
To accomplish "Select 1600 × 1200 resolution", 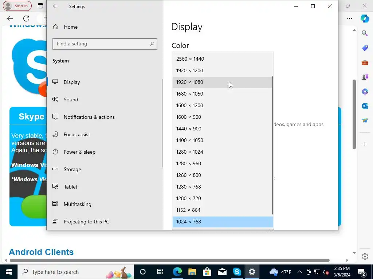I will pyautogui.click(x=223, y=105).
